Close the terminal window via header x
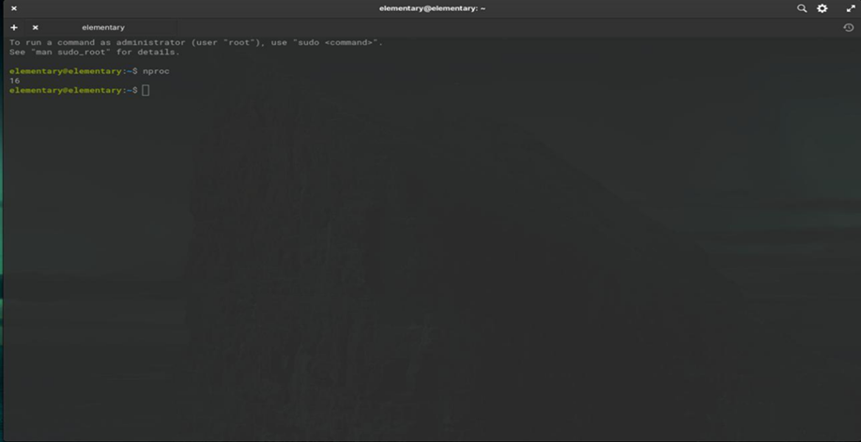 (x=13, y=8)
